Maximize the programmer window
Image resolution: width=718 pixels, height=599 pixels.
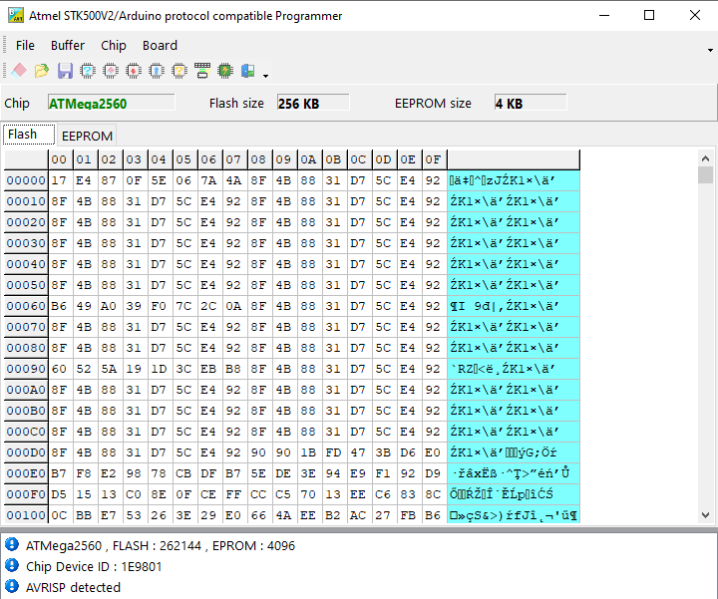[x=649, y=15]
